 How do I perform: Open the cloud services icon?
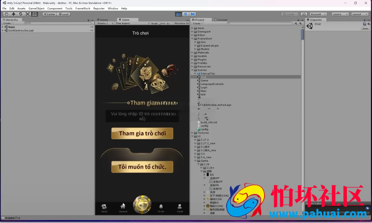(304, 14)
